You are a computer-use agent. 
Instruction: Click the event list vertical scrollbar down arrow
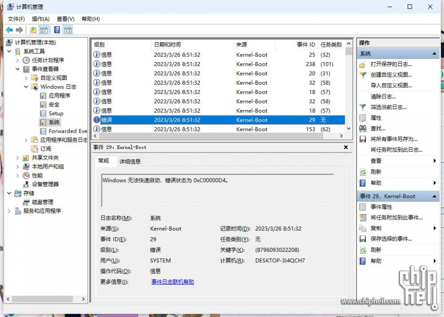349,129
